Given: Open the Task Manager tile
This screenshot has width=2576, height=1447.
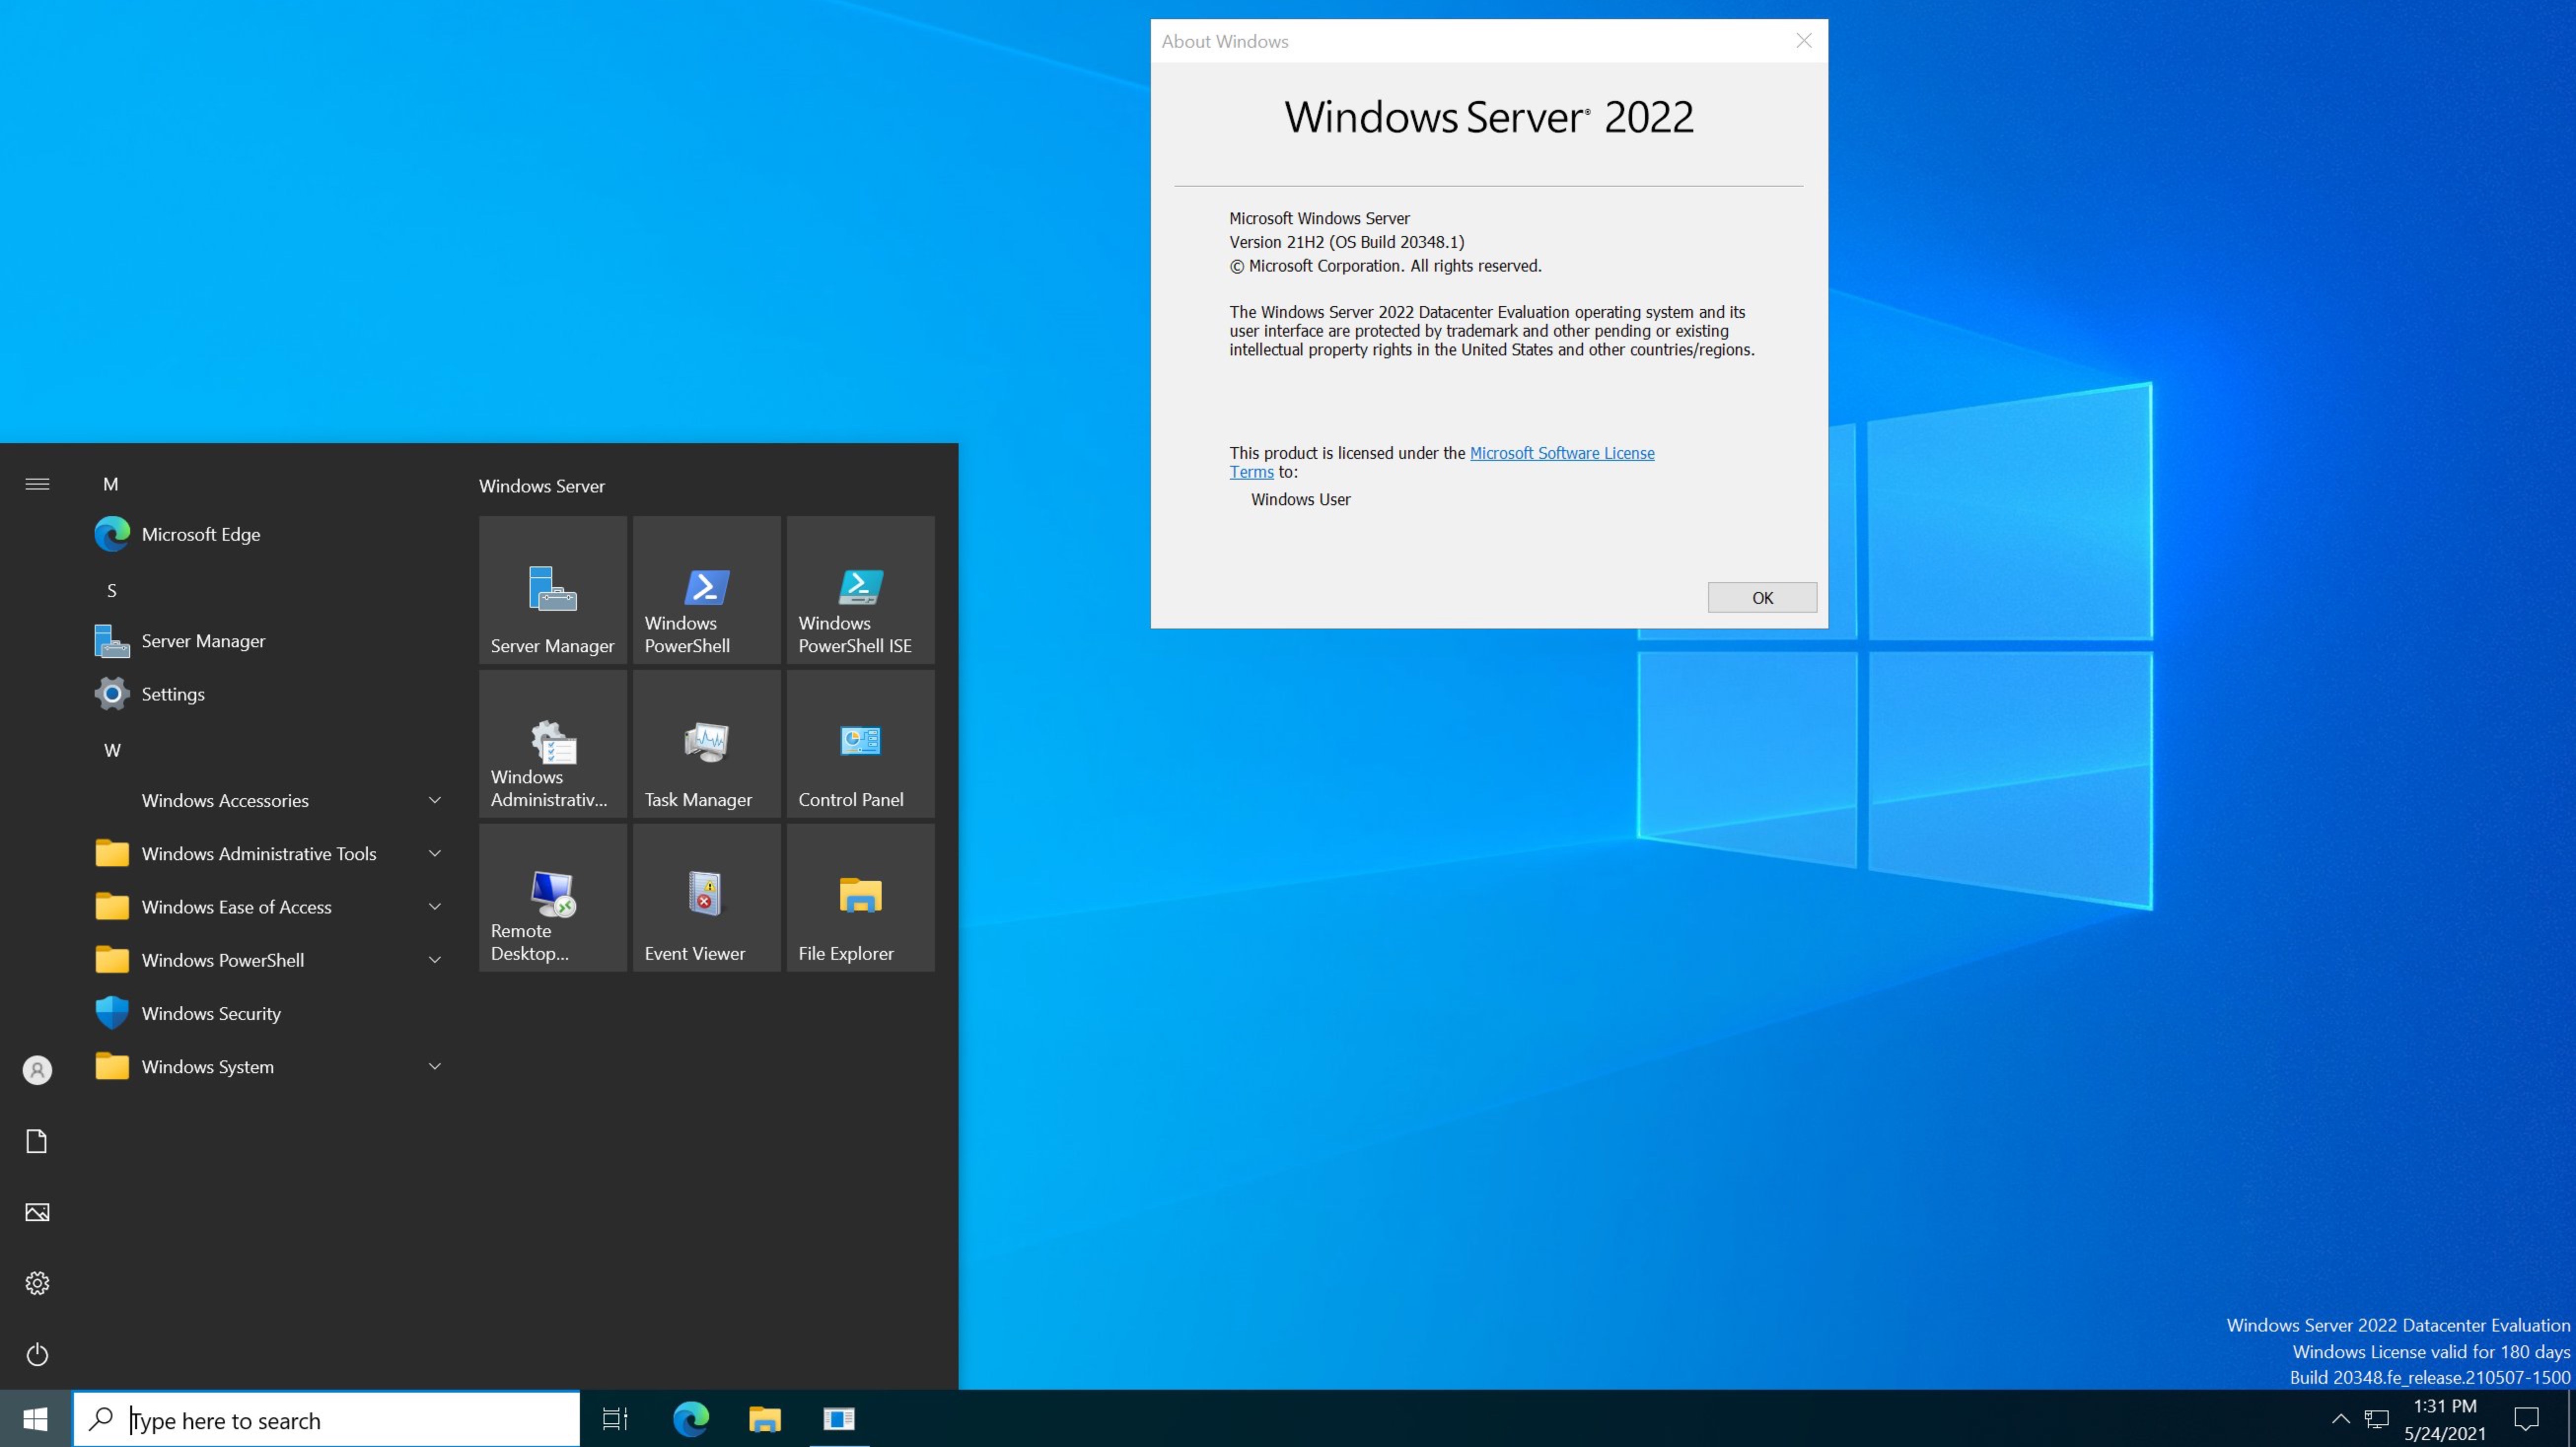Looking at the screenshot, I should tap(706, 744).
